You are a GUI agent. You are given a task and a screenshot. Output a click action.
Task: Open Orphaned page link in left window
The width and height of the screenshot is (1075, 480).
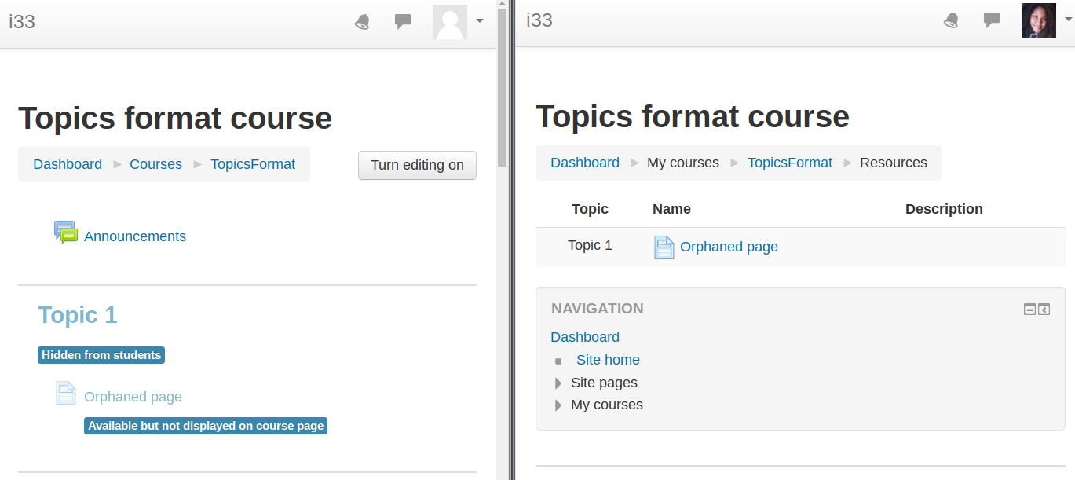(x=133, y=397)
